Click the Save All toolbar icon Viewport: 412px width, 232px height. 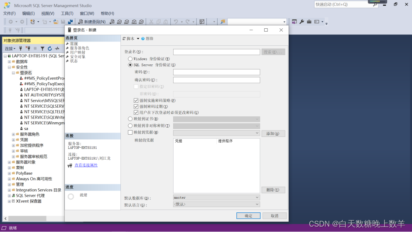point(70,22)
